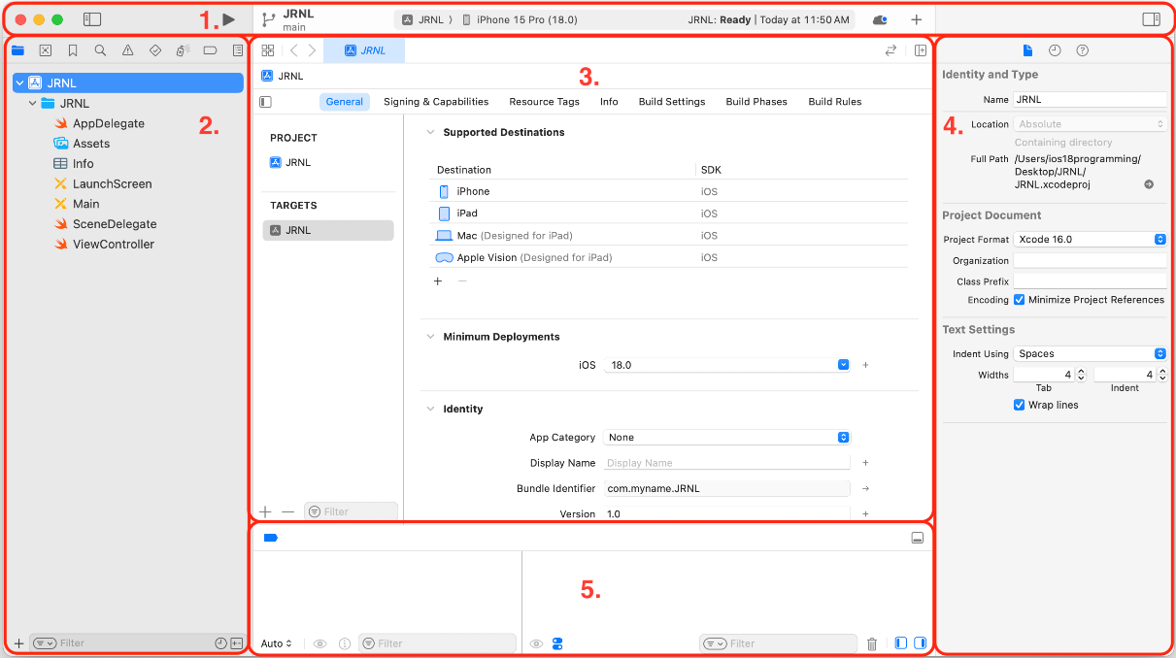Add a file using navigator bottom plus button
Viewport: 1176px width, 658px height.
pos(18,643)
